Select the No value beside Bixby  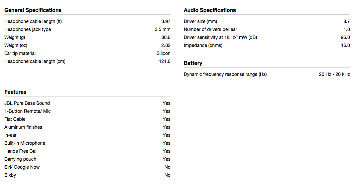pyautogui.click(x=168, y=175)
